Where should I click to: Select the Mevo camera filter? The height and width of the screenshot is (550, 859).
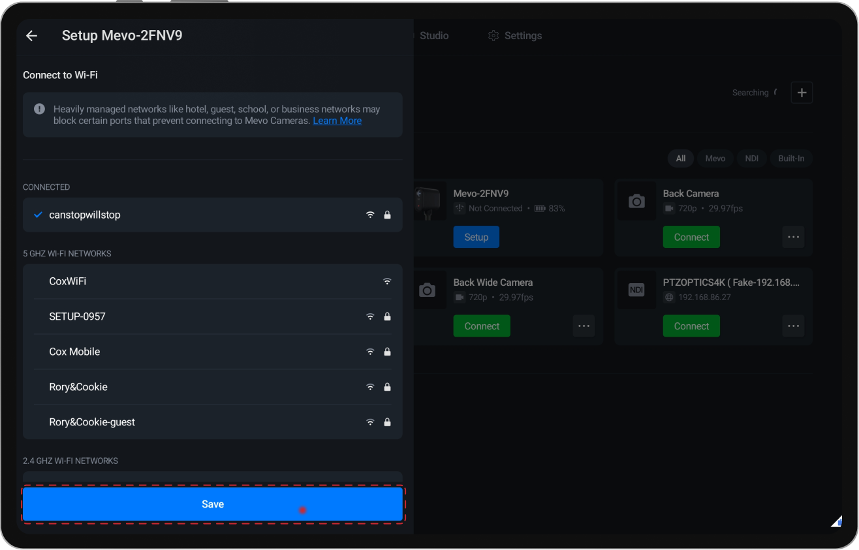[x=715, y=159]
